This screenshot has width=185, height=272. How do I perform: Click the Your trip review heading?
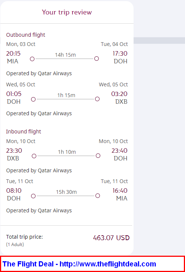67,12
